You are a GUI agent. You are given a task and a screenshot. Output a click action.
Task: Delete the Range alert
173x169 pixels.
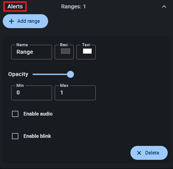click(x=149, y=153)
